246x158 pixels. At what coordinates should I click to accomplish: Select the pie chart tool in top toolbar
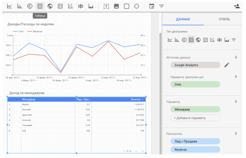30,6
